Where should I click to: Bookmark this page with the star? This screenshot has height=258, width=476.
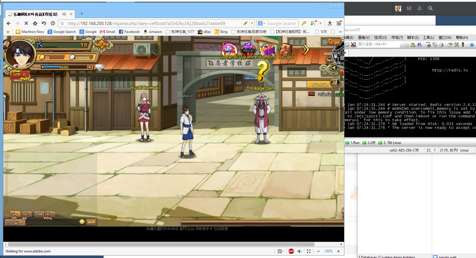point(62,23)
